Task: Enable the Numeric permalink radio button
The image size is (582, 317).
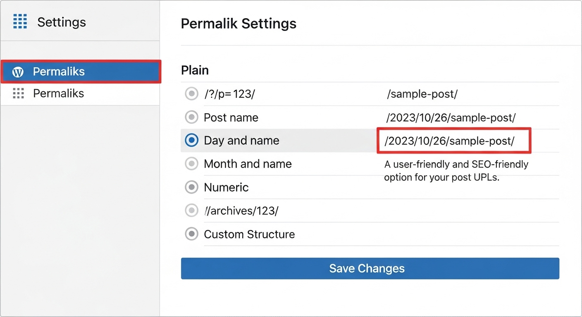Action: click(191, 188)
